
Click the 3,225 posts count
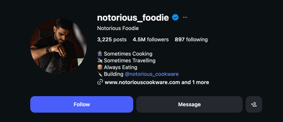112,39
